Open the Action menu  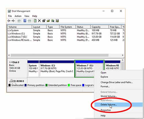click(x=18, y=16)
